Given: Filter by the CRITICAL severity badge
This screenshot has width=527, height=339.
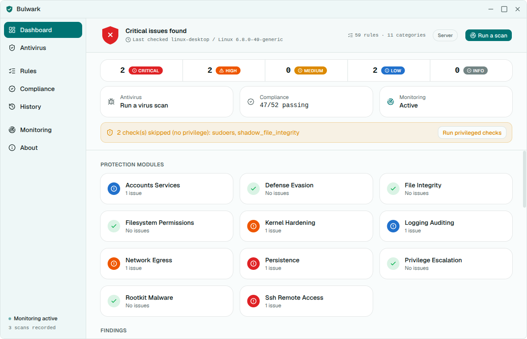Looking at the screenshot, I should [x=146, y=70].
